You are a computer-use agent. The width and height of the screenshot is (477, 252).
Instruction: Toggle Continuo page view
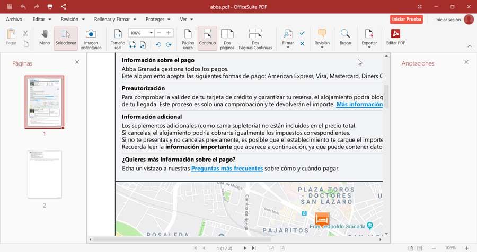tap(207, 39)
